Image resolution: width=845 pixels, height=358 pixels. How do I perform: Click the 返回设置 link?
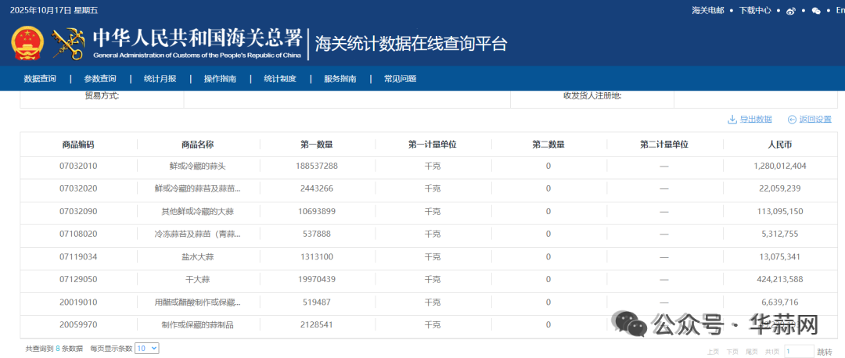[815, 120]
